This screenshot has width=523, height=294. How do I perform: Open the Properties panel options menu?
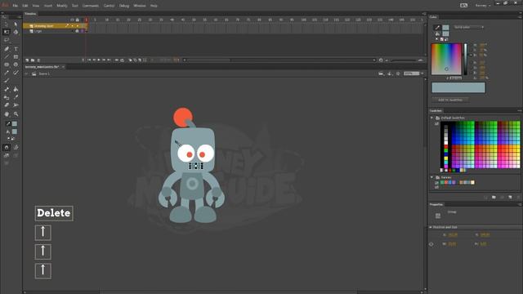(520, 204)
